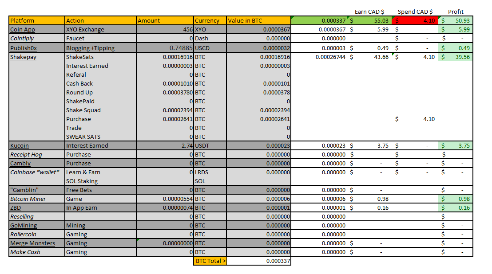
Task: Select the XYO amount cell 456
Action: tap(165, 29)
